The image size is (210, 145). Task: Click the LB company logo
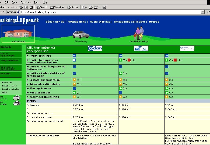click(141, 48)
